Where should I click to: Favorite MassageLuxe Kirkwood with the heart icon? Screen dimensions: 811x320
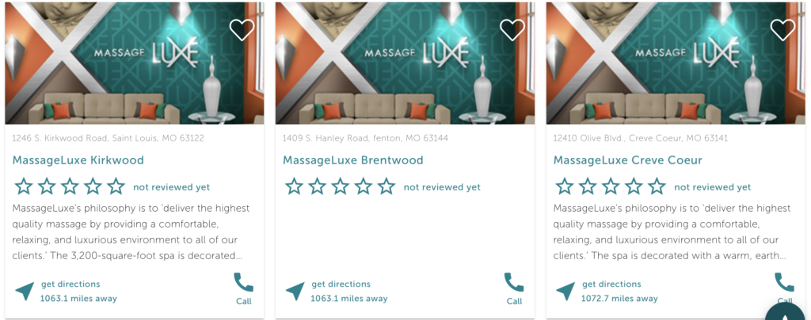point(242,30)
